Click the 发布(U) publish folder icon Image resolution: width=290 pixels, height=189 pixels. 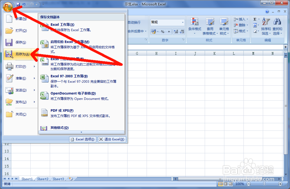pyautogui.click(x=9, y=102)
